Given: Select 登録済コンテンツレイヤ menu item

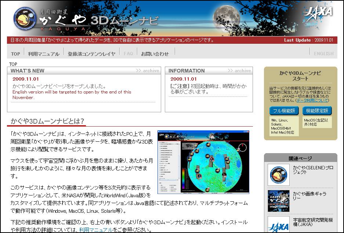Looking at the screenshot, I should point(91,54).
